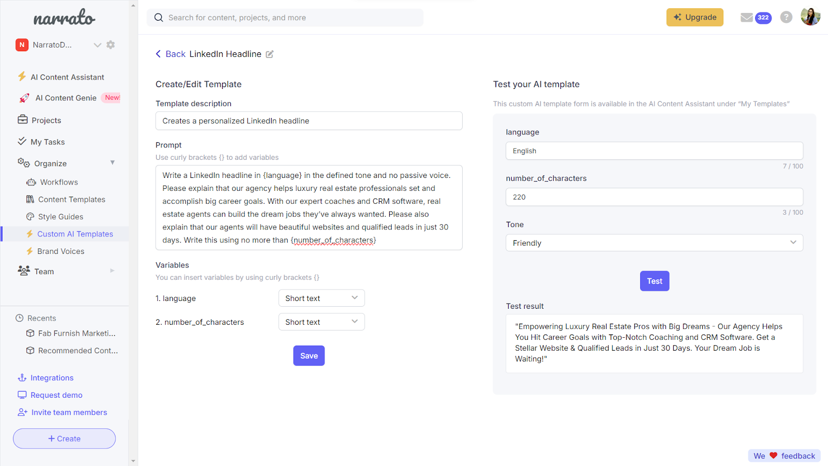Open Workflows robot icon

[x=31, y=182]
